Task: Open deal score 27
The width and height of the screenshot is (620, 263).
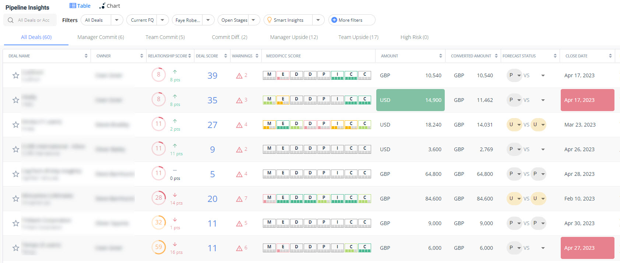Action: tap(212, 125)
